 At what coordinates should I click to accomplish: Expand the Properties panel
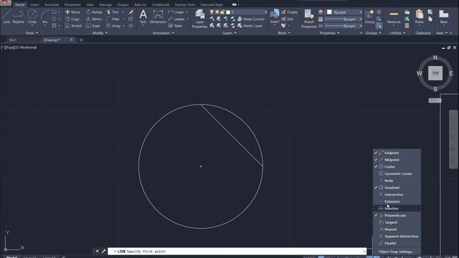pos(330,33)
